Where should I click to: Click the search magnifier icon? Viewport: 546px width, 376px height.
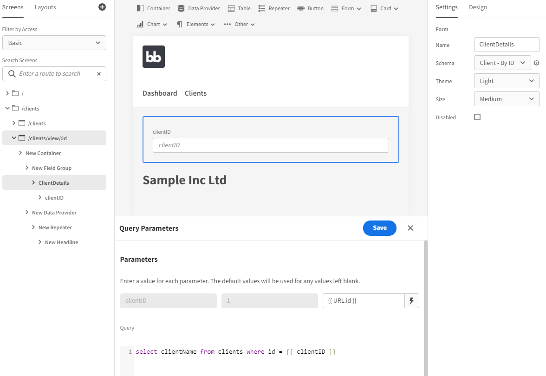point(12,74)
